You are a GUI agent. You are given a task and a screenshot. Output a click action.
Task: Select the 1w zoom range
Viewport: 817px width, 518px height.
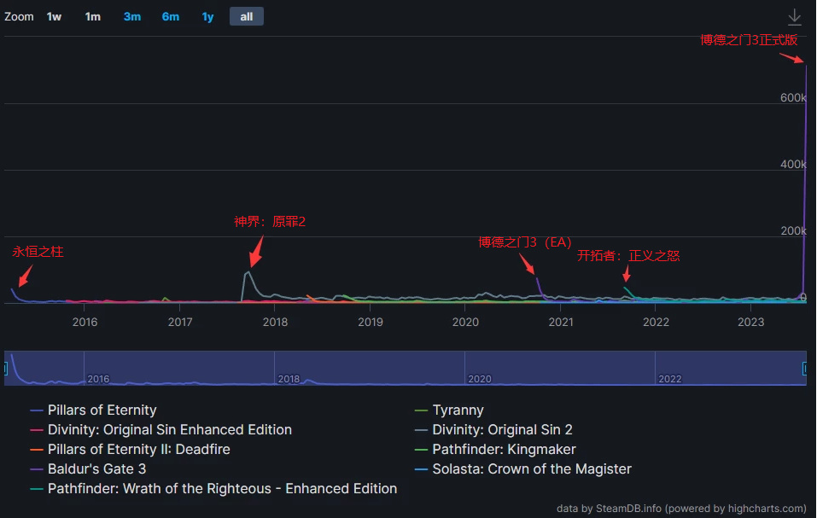(x=54, y=17)
